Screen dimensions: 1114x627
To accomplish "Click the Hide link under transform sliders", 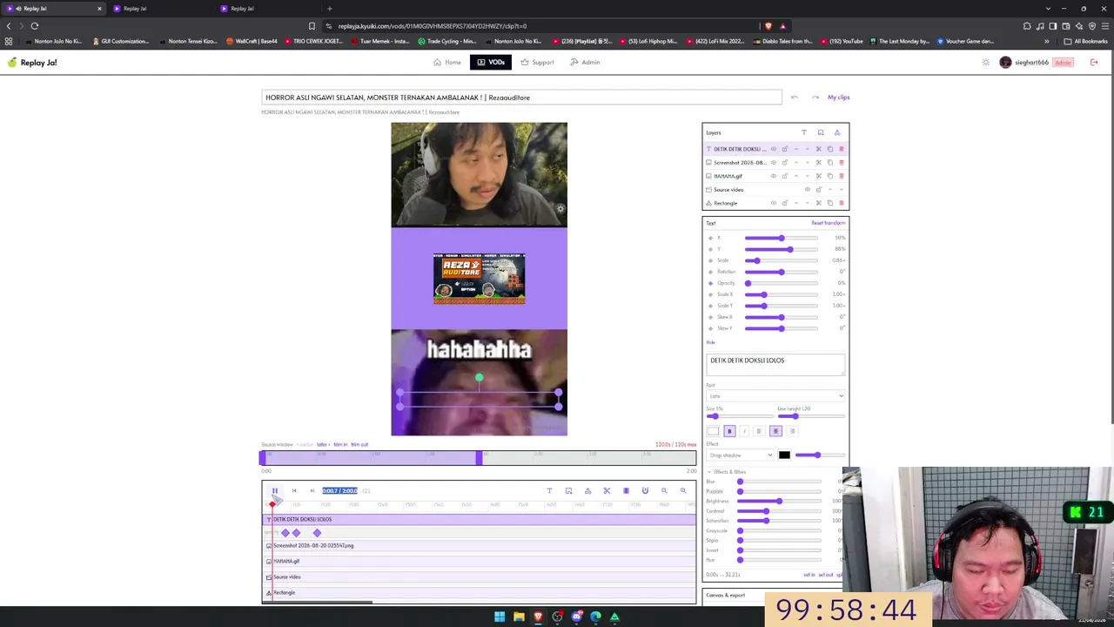I will tap(710, 342).
